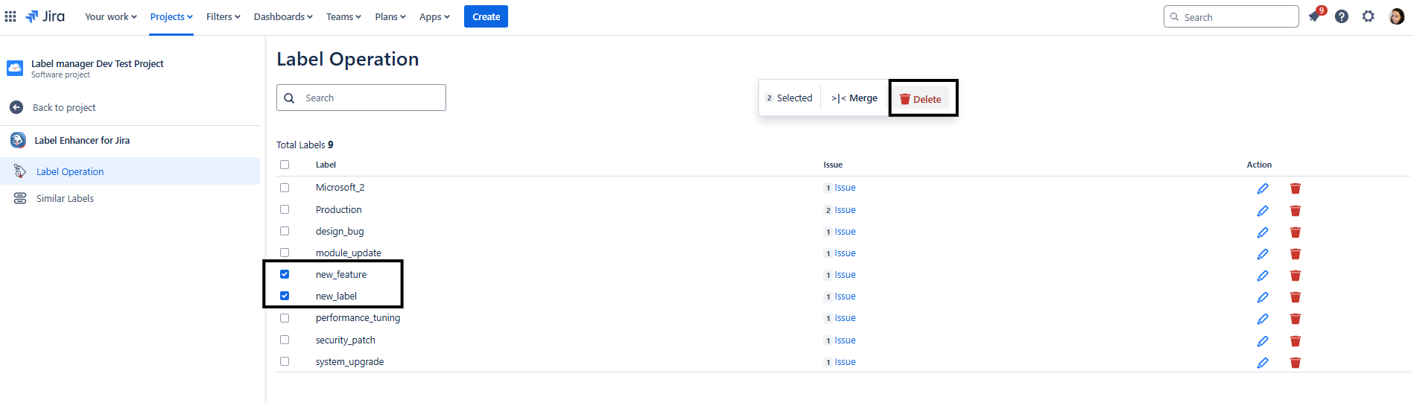Expand the Plans dropdown
The image size is (1414, 403).
pyautogui.click(x=390, y=16)
